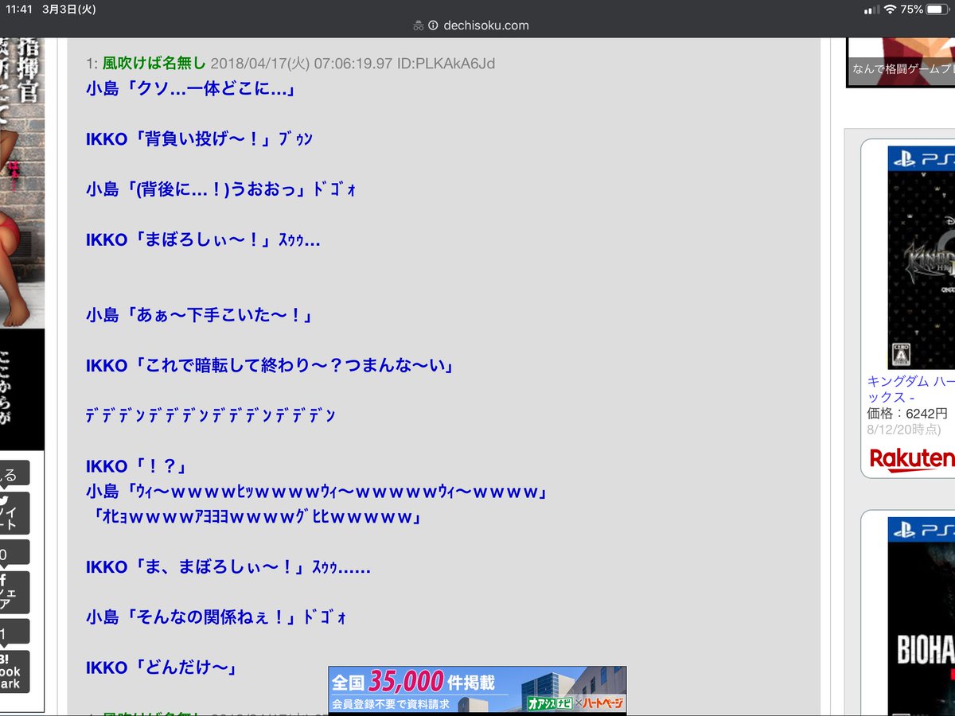Tap line IKKO「どんだけ〜」
This screenshot has width=955, height=716.
(162, 667)
